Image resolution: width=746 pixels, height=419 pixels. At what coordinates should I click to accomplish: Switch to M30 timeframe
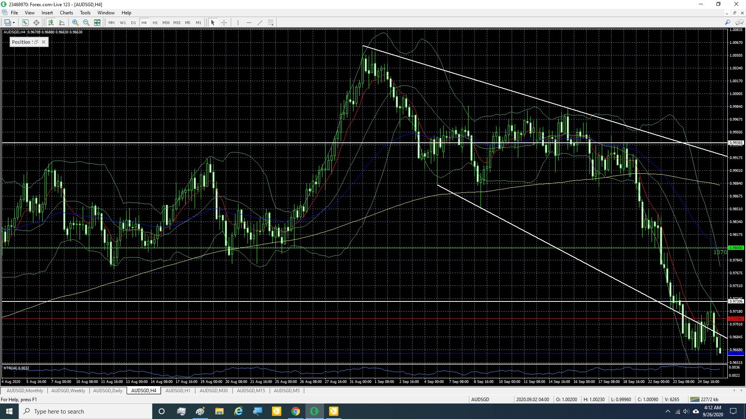(166, 23)
